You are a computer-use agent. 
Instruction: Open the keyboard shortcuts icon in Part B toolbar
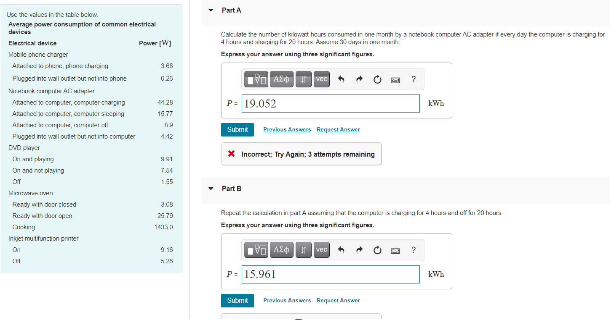click(x=395, y=250)
